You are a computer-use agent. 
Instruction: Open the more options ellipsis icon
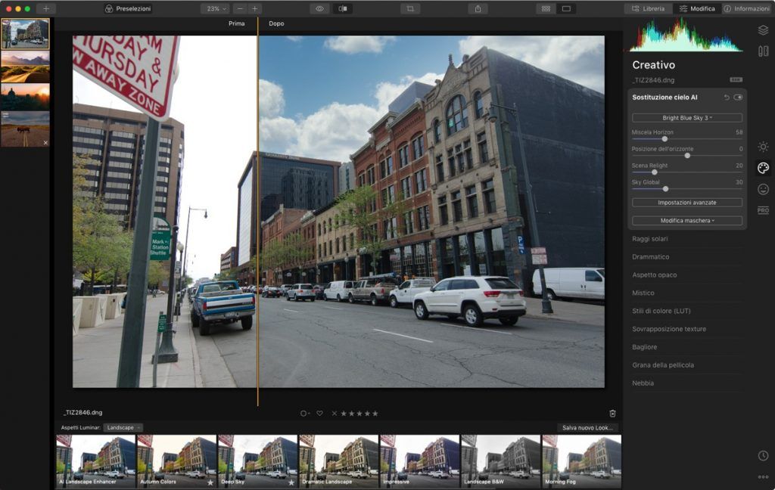click(x=763, y=476)
